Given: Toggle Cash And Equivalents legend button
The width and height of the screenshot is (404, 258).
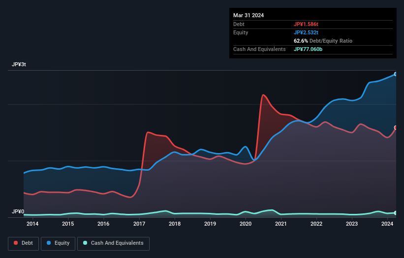Looking at the screenshot, I should click(x=113, y=243).
